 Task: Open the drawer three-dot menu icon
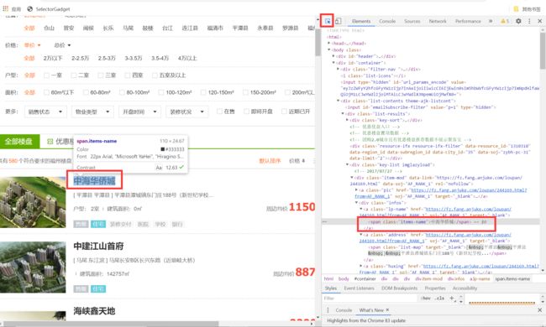tap(328, 310)
